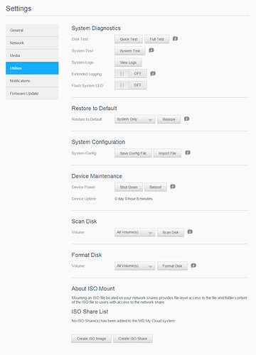Open the help icon beside System Test button
256x355 pixels.
click(151, 50)
